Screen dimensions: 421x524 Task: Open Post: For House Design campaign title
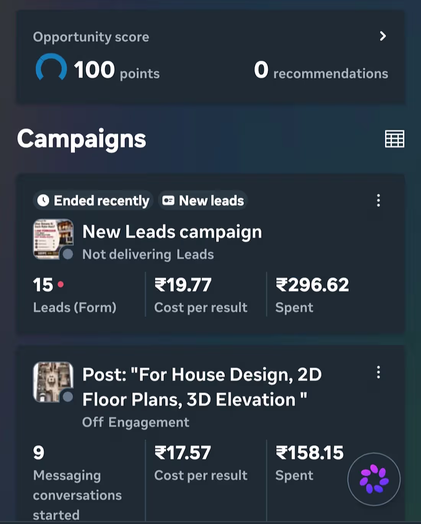(202, 387)
